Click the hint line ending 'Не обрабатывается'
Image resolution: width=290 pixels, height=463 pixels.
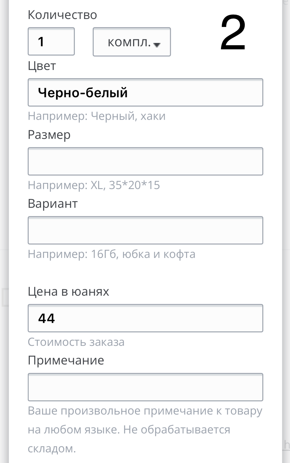point(129,430)
